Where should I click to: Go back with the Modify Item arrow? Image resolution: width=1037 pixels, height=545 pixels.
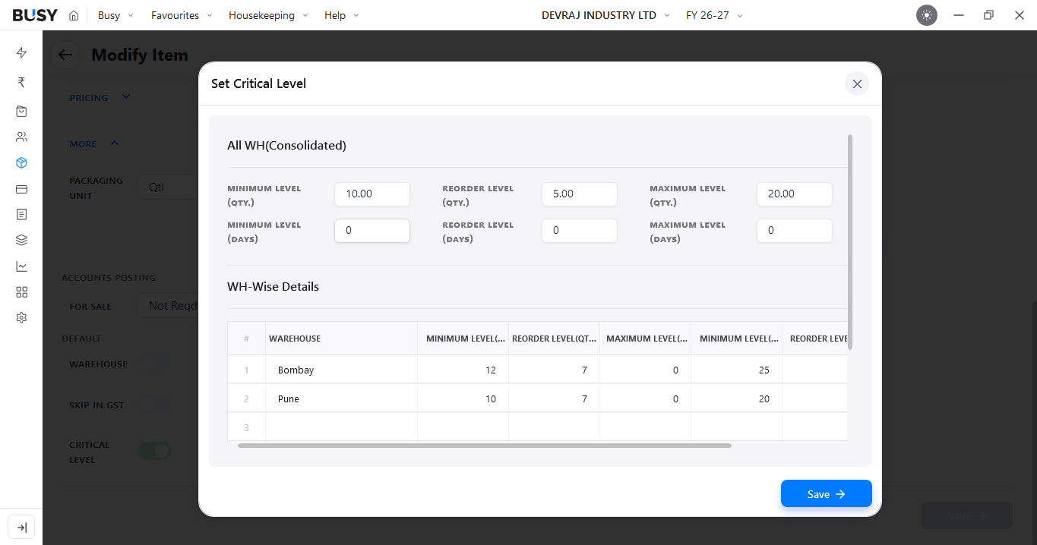click(x=65, y=55)
